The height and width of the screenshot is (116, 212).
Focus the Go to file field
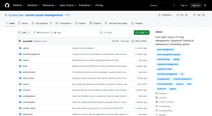coord(116,33)
